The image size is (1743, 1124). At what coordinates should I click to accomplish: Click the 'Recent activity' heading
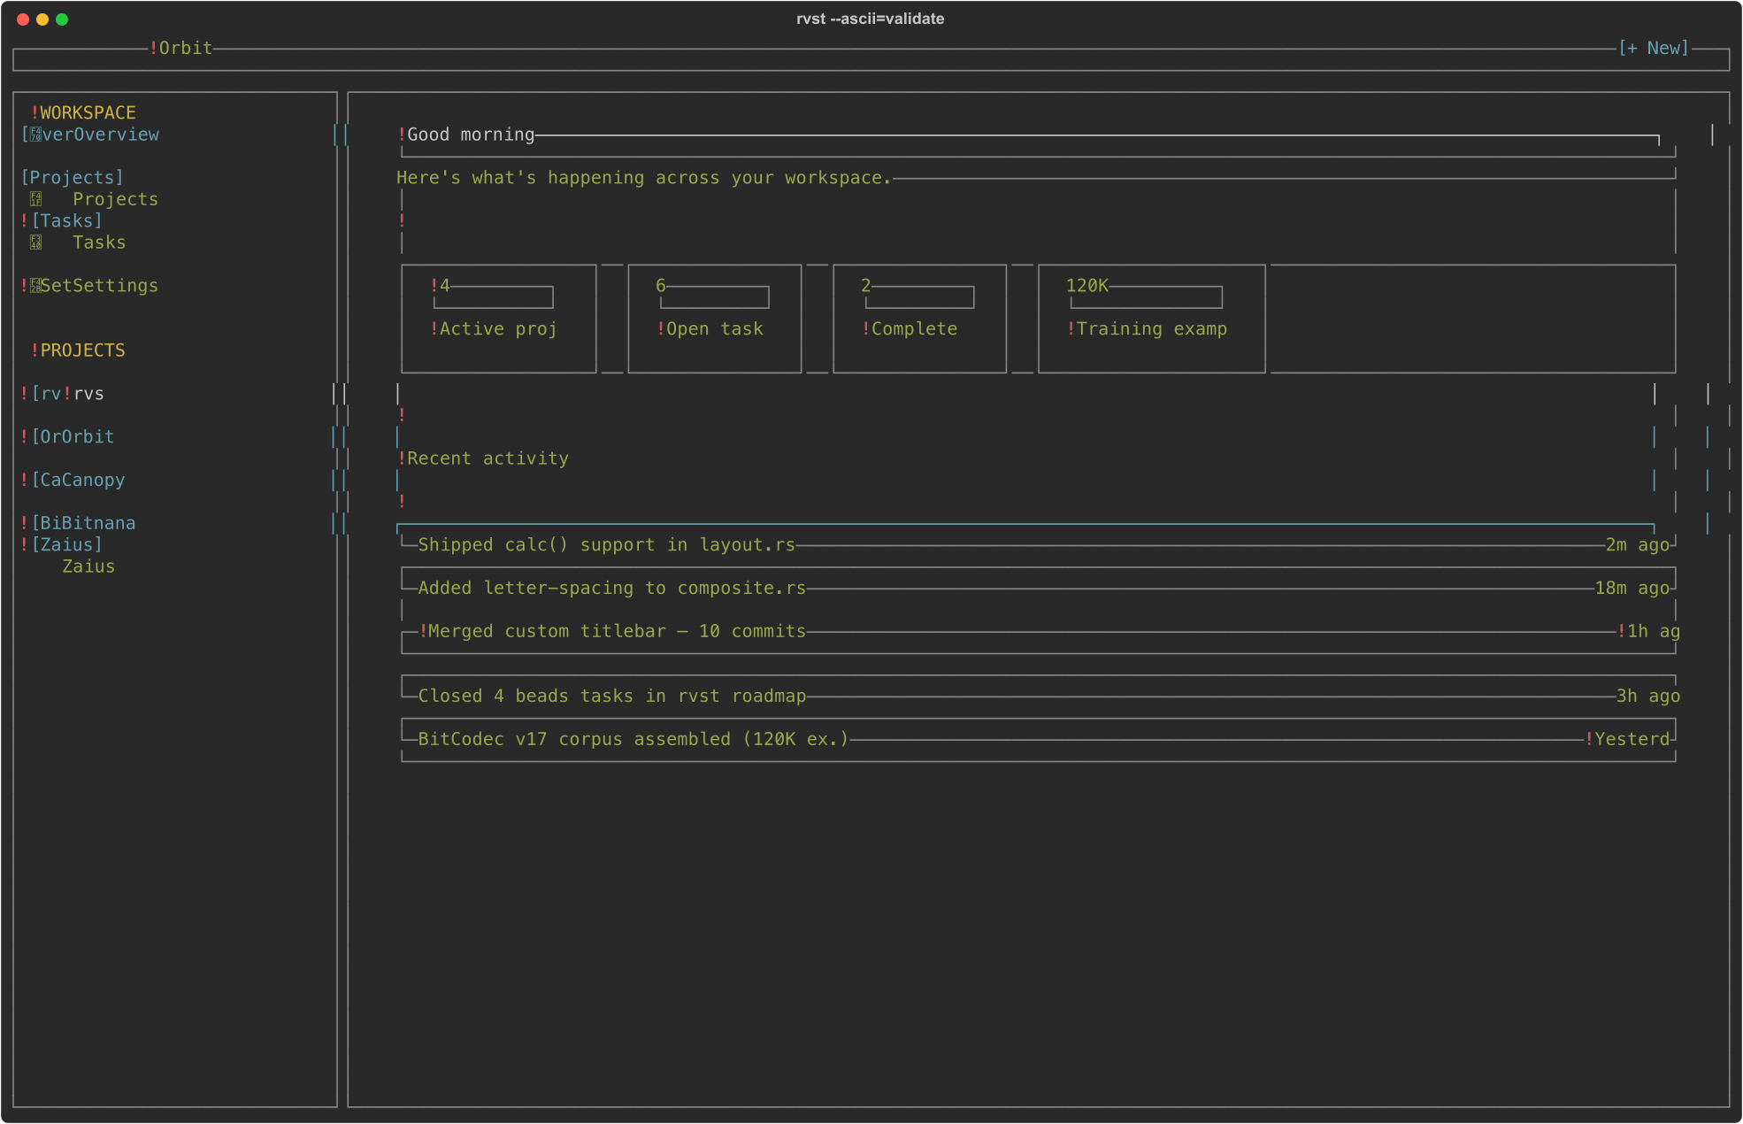[488, 458]
